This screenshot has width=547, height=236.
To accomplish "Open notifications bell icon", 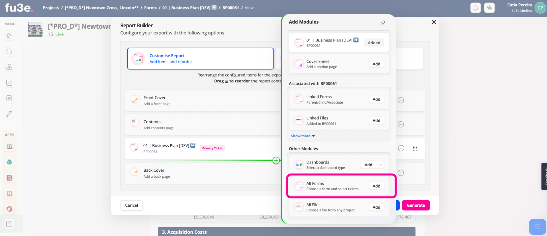I will point(475,8).
